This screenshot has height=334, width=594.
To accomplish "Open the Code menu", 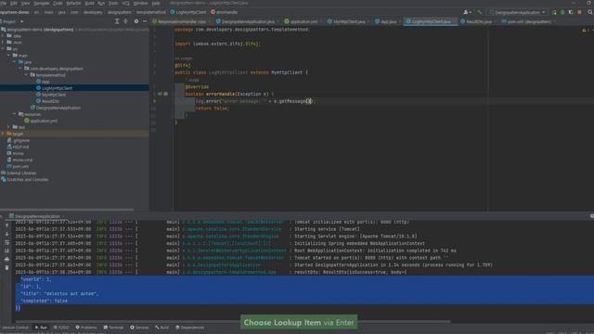I will pos(58,3).
